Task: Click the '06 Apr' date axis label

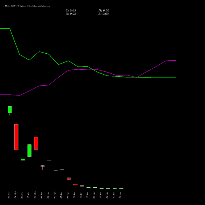Action: click(55, 195)
